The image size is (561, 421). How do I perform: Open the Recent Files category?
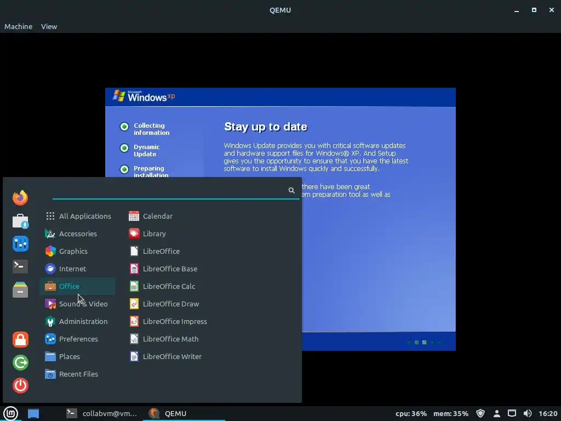78,374
